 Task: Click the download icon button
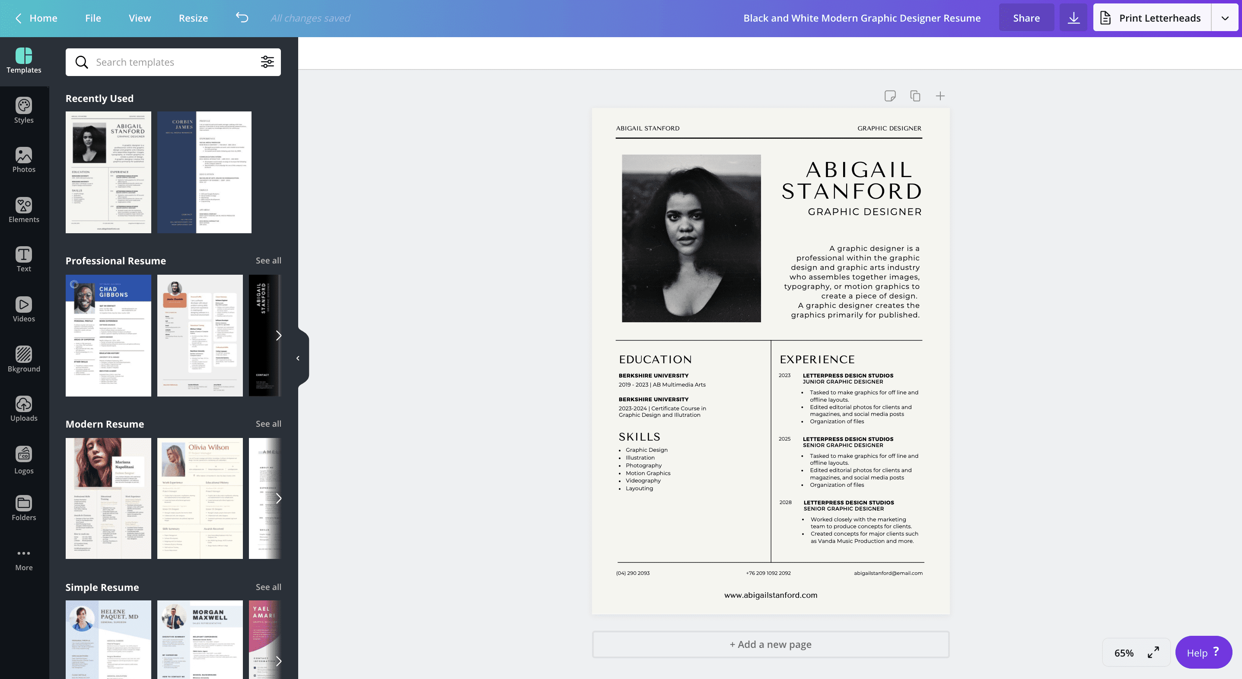coord(1073,17)
